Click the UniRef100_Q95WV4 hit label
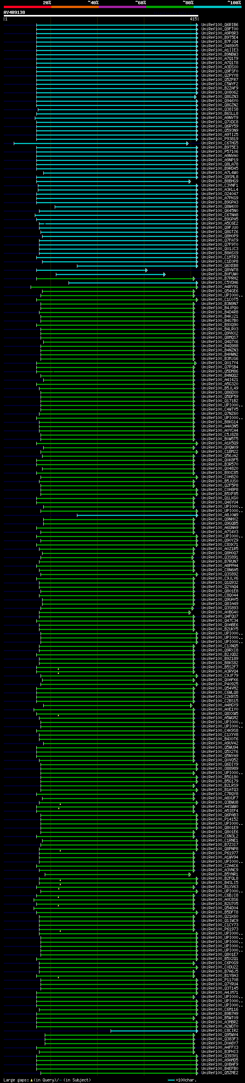The height and width of the screenshot is (1083, 245). pos(220,1035)
